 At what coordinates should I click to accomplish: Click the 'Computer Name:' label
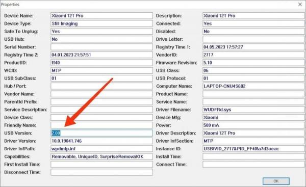pos(174,86)
